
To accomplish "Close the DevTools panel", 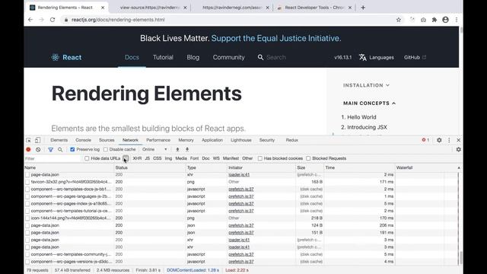I will tap(458, 140).
